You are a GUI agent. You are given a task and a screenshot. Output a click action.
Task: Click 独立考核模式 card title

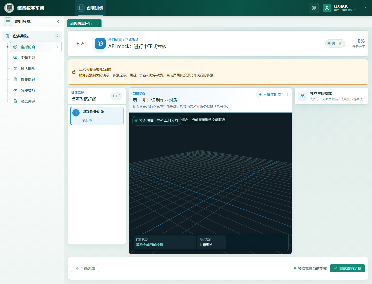(x=321, y=93)
